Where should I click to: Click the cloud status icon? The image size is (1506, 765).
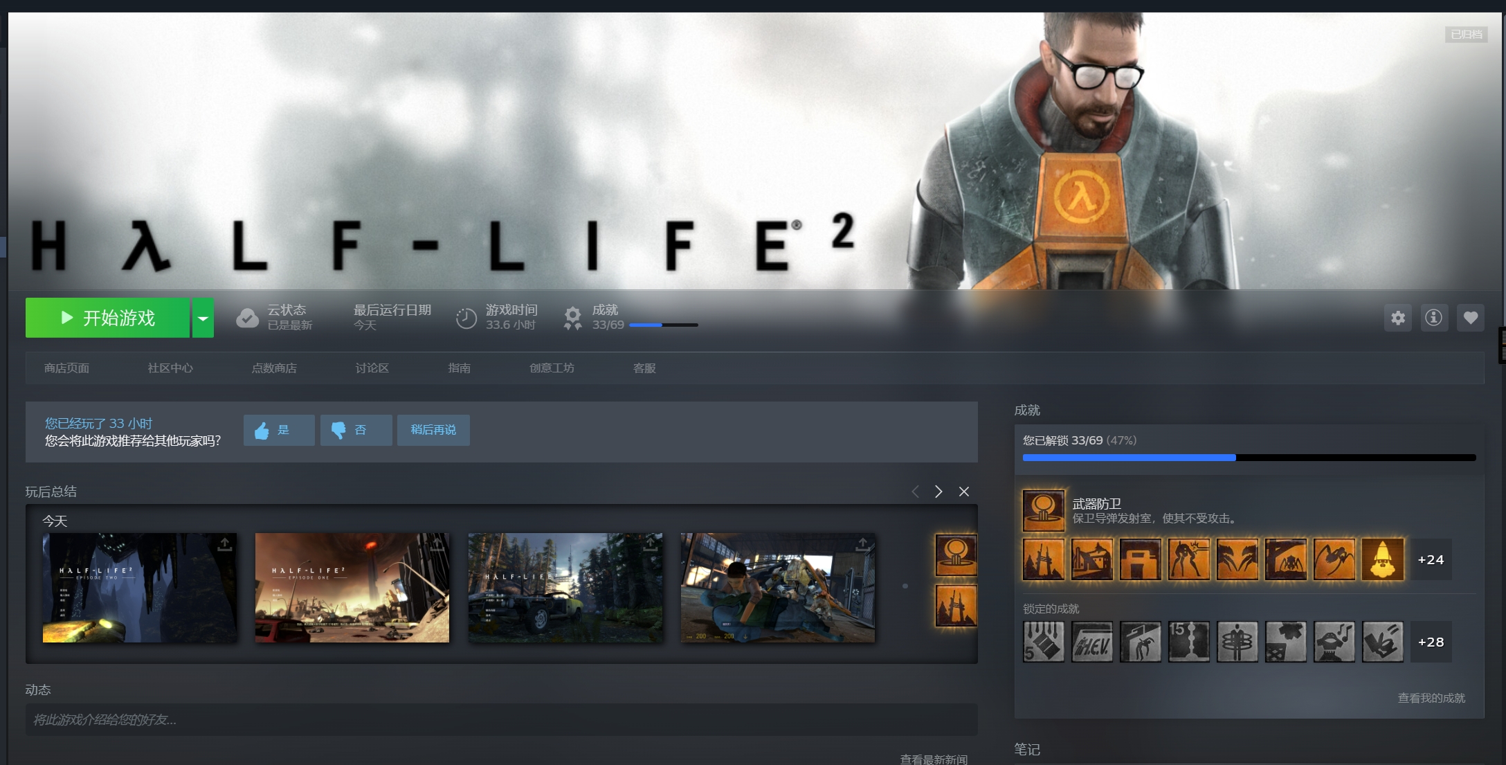(x=247, y=318)
